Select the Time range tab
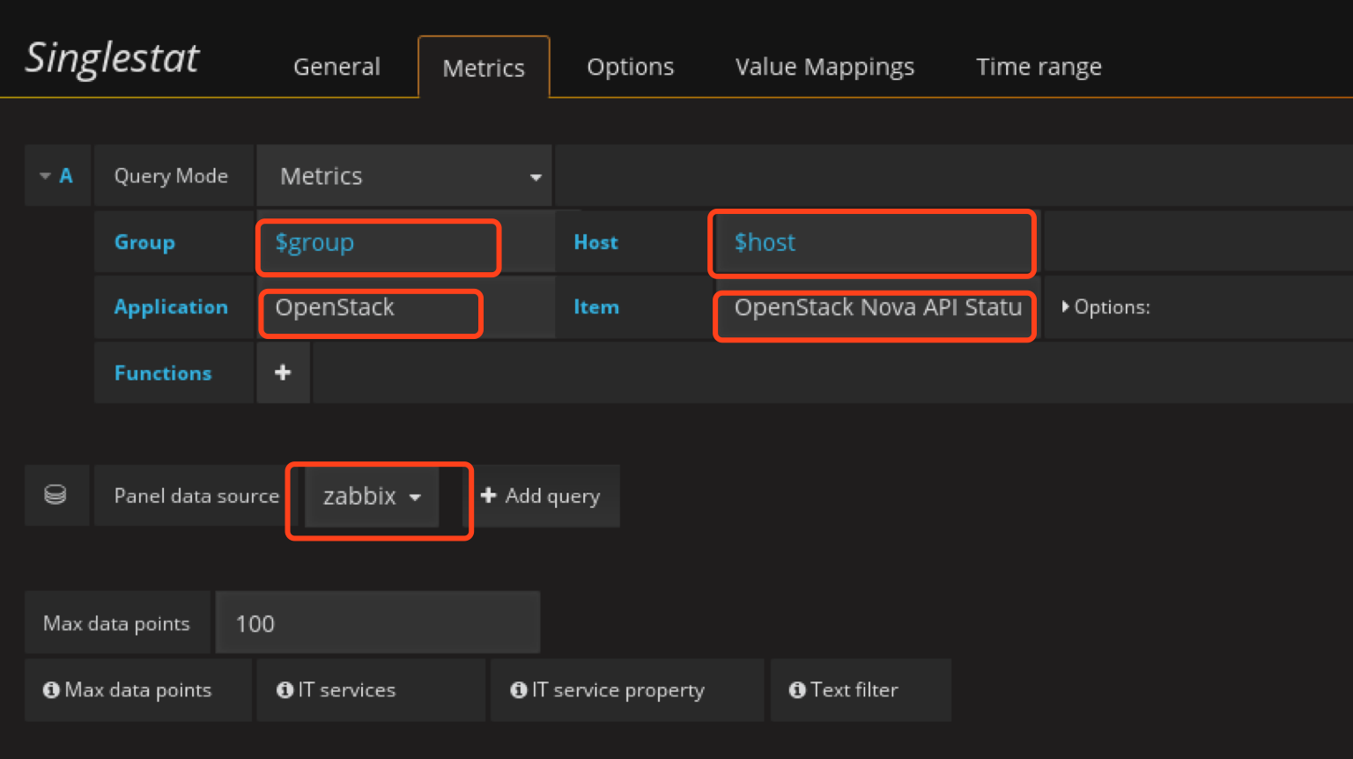The image size is (1353, 759). 1039,67
